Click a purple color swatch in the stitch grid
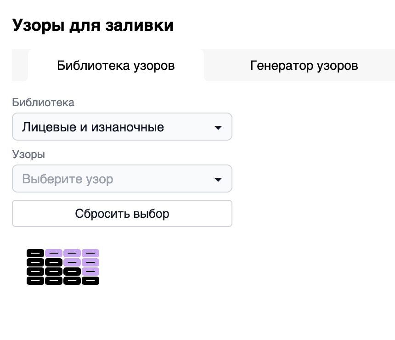Screen dimensions: 395x340 [x=72, y=253]
